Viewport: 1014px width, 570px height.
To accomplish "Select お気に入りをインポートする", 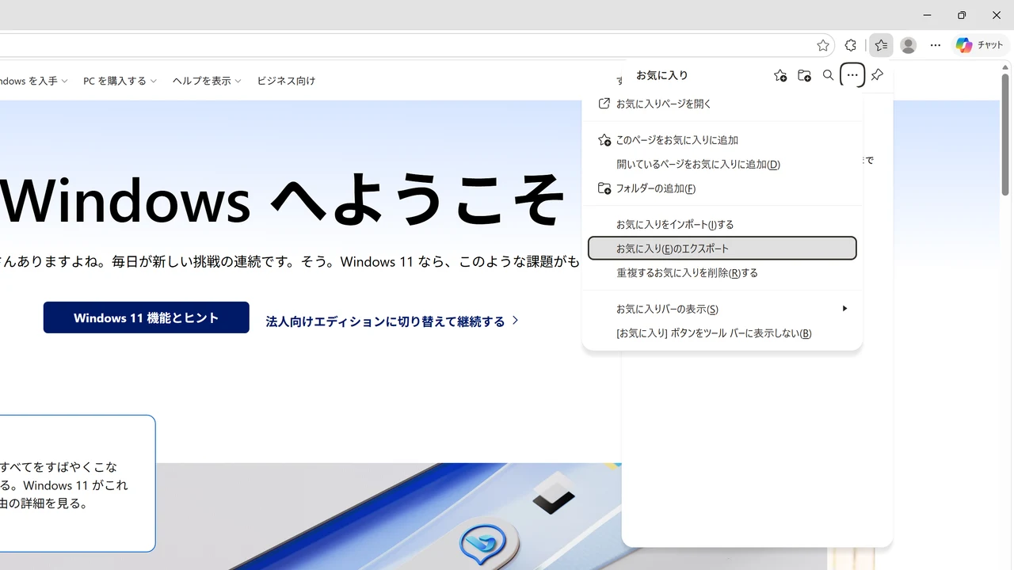I will point(722,224).
